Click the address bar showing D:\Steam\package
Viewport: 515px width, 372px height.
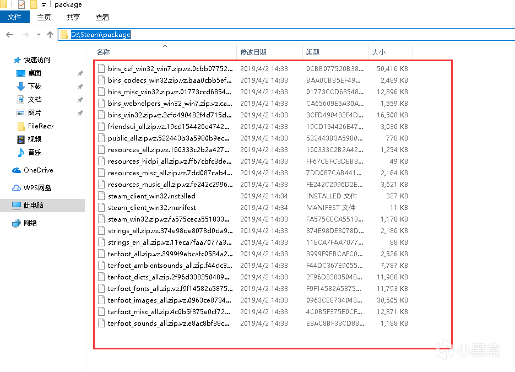(275, 35)
